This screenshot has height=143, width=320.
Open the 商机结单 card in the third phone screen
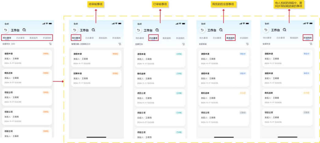(x=159, y=78)
